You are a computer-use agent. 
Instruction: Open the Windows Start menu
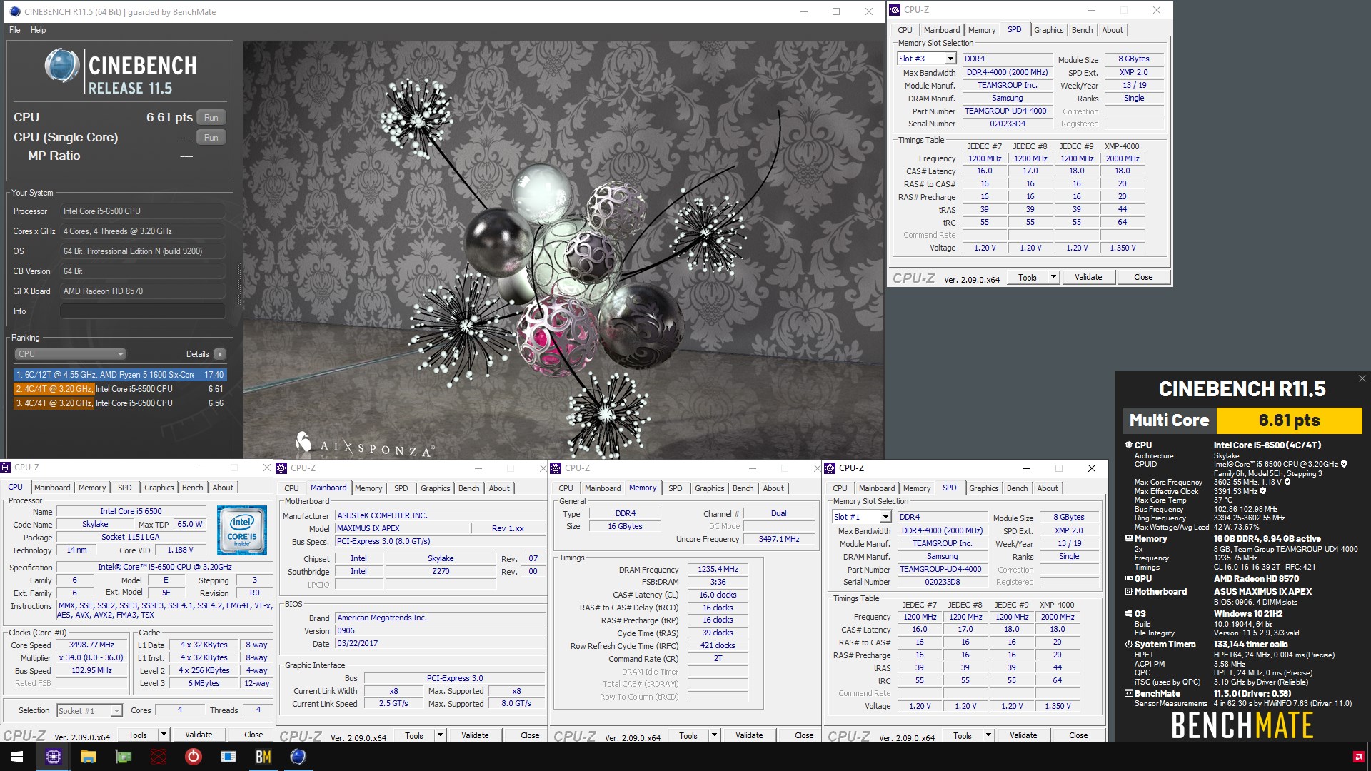(17, 757)
